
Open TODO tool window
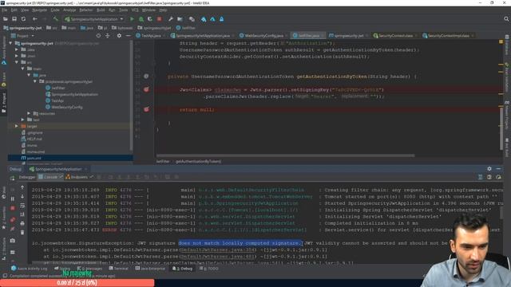tap(209, 269)
